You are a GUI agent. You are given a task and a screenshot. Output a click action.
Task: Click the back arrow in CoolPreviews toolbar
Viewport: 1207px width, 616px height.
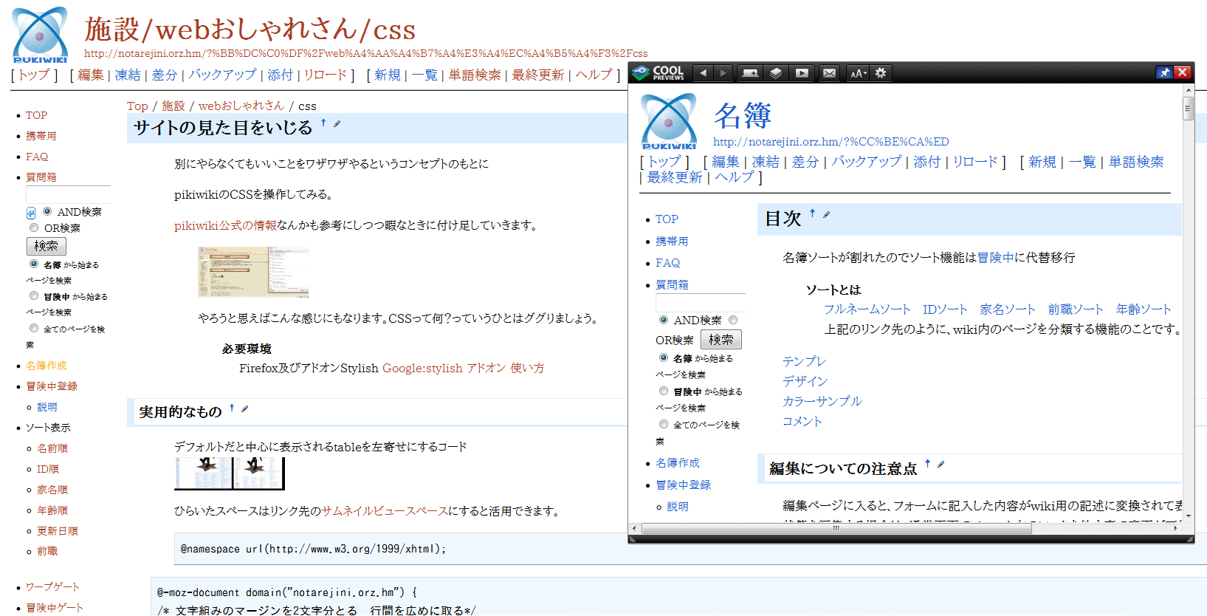(x=703, y=73)
